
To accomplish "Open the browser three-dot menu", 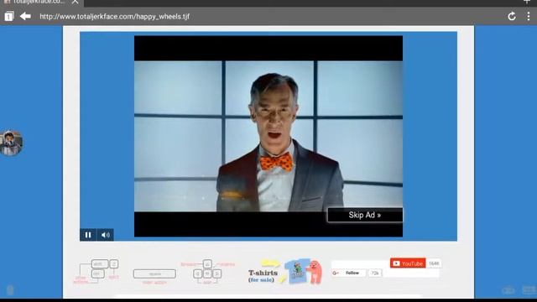I will pos(529,16).
